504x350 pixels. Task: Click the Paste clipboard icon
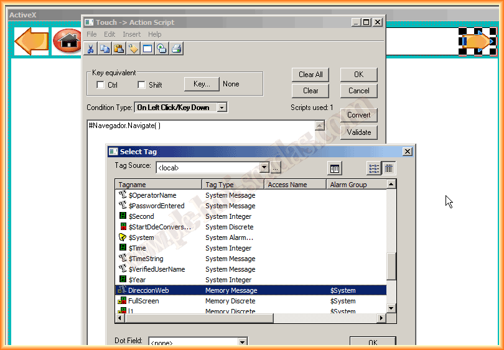click(x=119, y=48)
